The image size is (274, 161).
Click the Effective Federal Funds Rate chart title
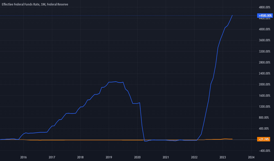coord(35,4)
